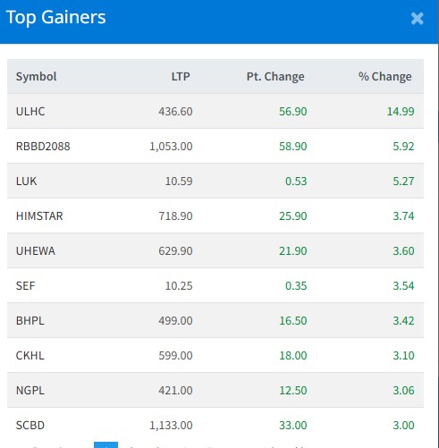
Task: Sort by the Pt. Change column header
Action: pos(275,77)
